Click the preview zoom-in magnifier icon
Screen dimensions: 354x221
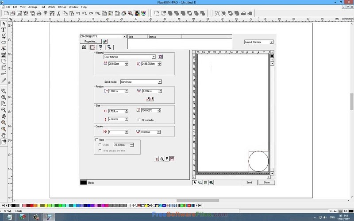(x=200, y=182)
